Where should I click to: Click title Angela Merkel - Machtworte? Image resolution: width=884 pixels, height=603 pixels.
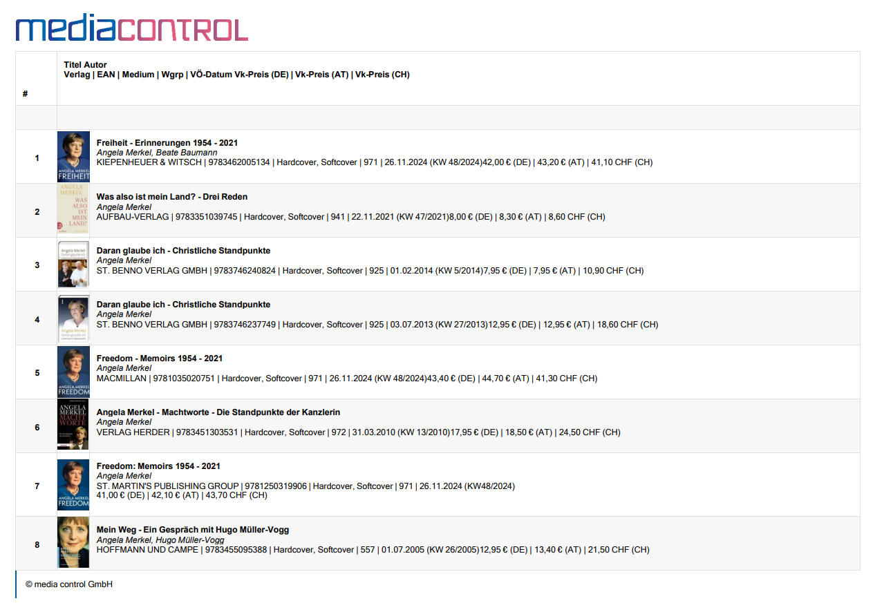tap(218, 412)
